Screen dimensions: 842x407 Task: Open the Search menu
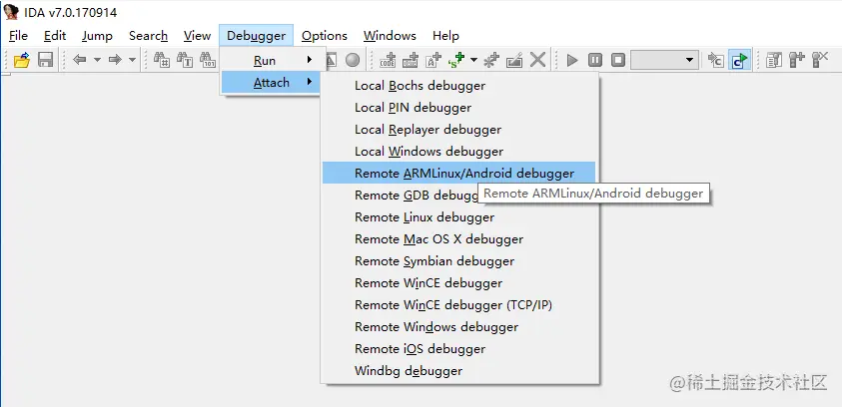tap(148, 35)
